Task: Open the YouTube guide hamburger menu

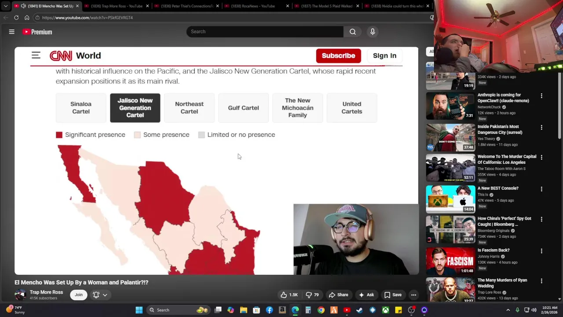Action: click(x=12, y=32)
